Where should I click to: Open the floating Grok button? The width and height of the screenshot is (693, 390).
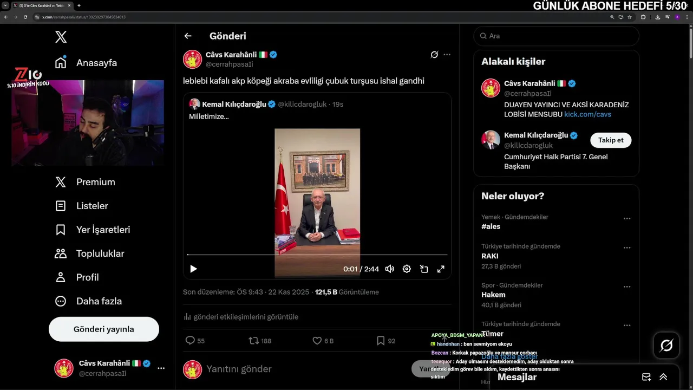point(666,346)
